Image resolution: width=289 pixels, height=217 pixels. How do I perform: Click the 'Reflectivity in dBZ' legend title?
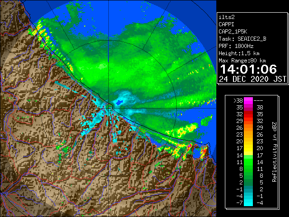pos(275,152)
